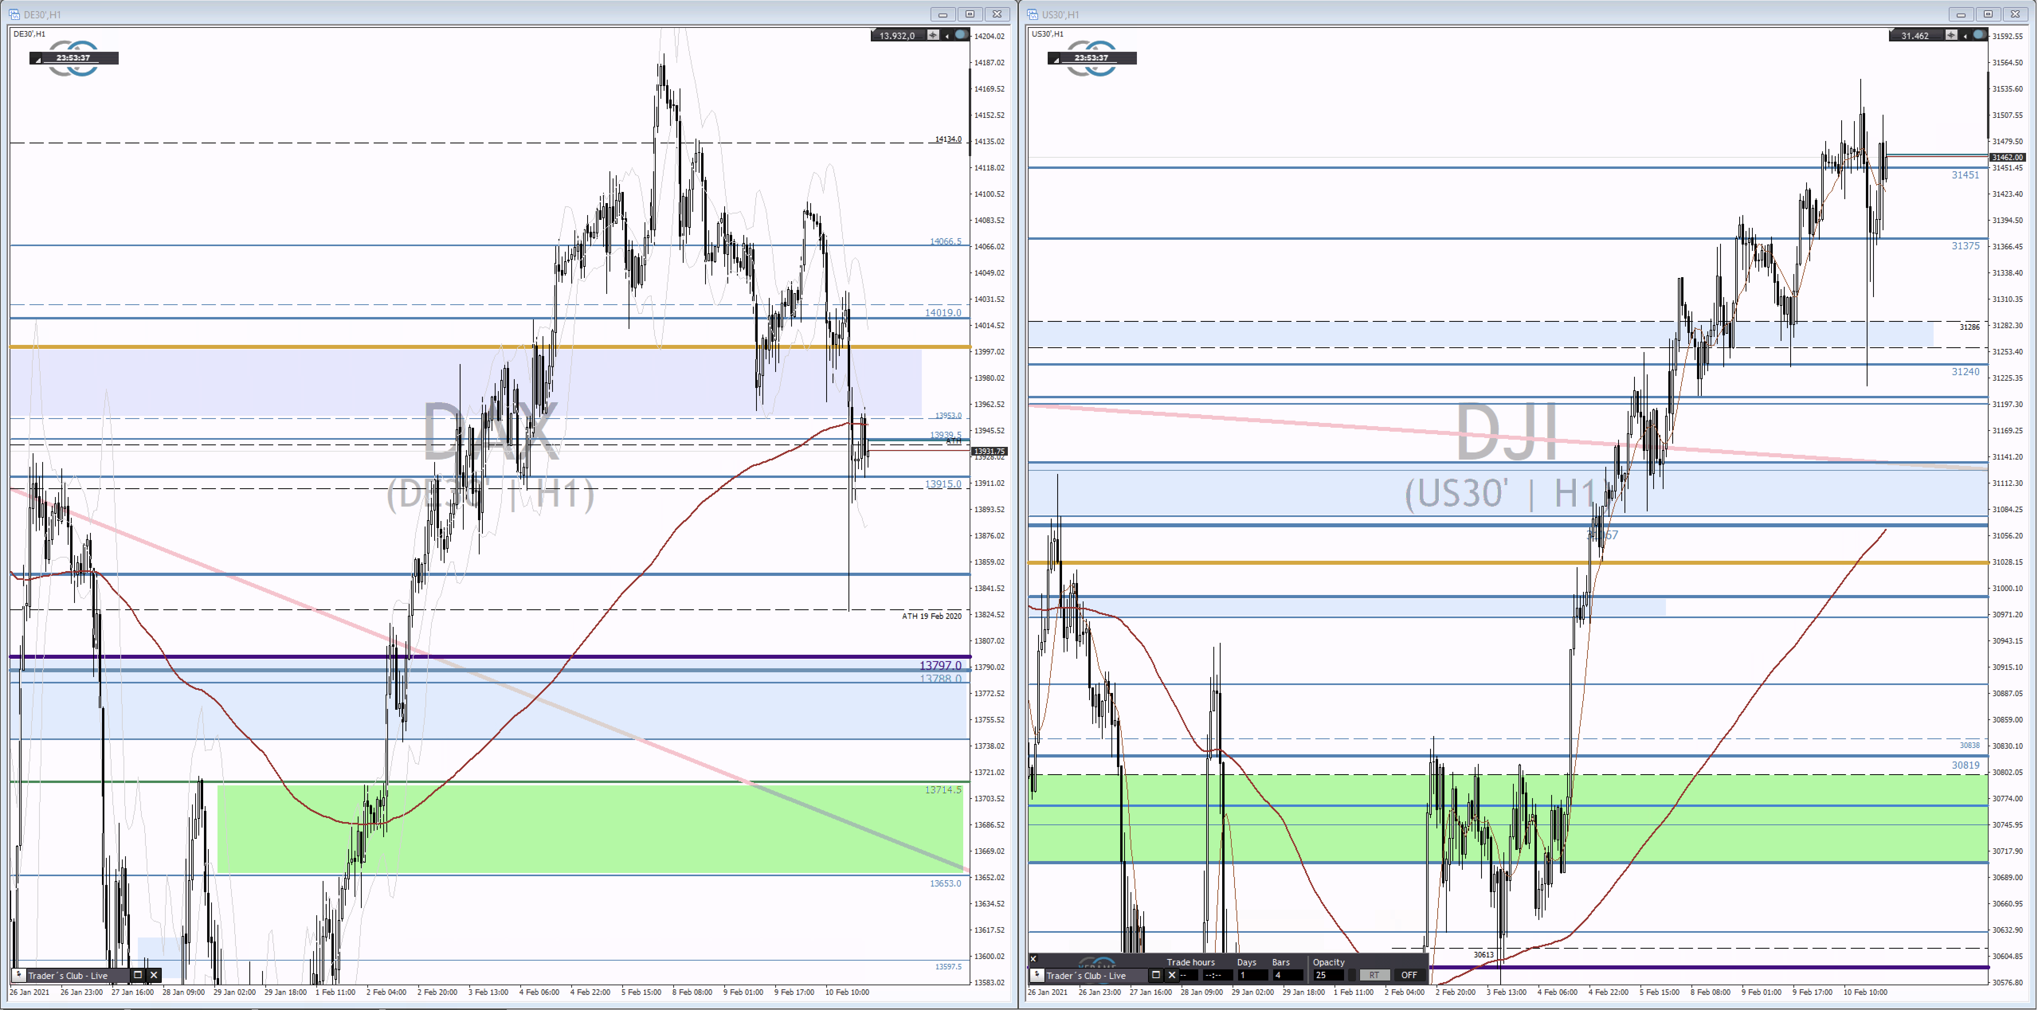Expand US30 countdown timer corner triangle
Viewport: 2038px width, 1010px height.
pos(1055,60)
